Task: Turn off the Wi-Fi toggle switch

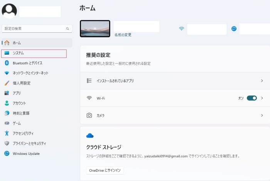Action: coord(252,98)
